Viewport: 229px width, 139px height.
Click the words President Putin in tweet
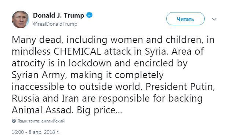(x=180, y=87)
